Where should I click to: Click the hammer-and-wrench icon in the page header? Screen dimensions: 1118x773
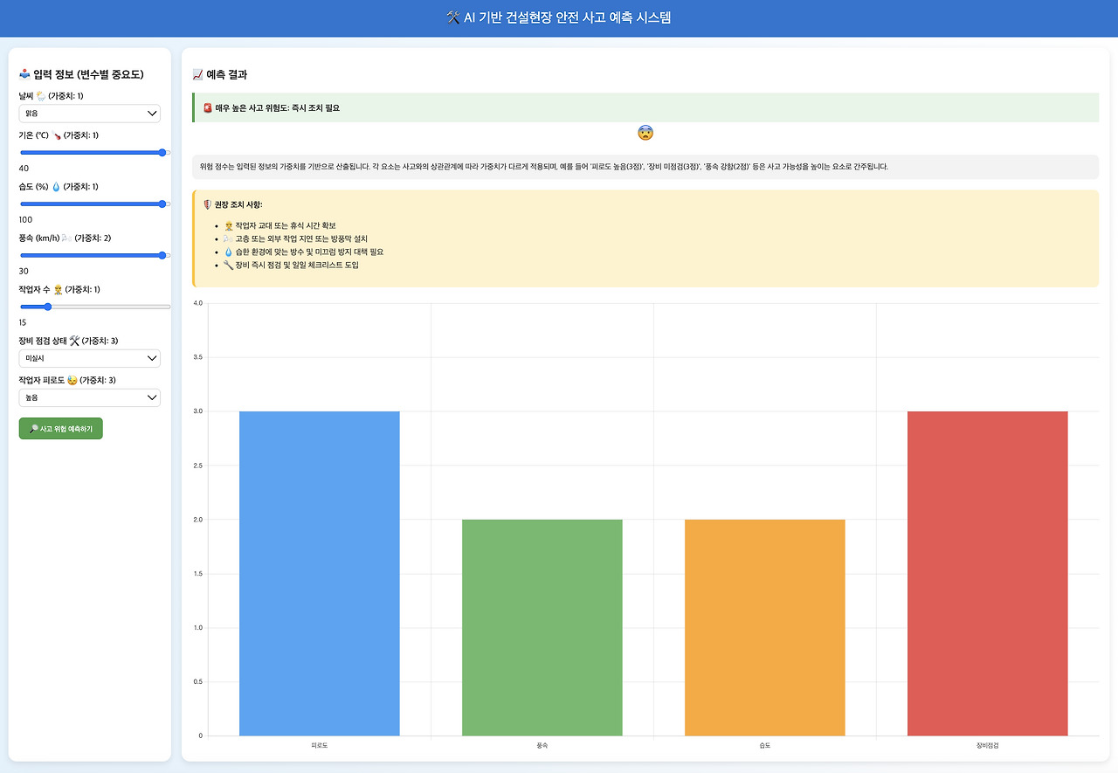tap(452, 17)
